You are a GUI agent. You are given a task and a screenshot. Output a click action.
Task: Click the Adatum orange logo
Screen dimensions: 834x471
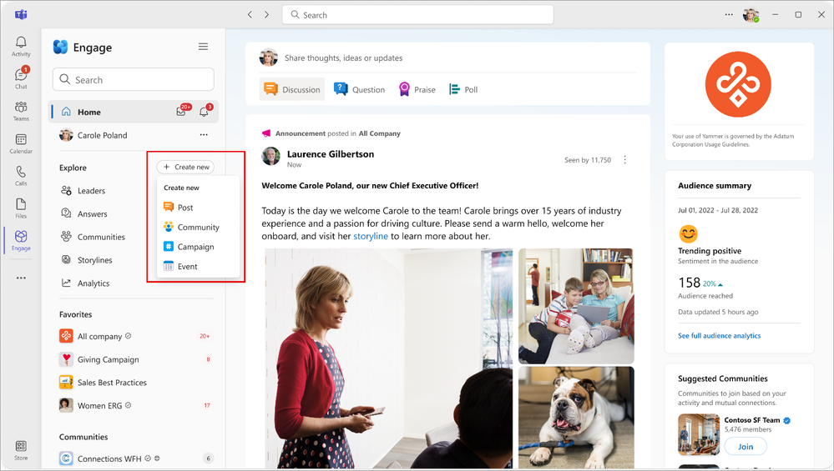(738, 84)
